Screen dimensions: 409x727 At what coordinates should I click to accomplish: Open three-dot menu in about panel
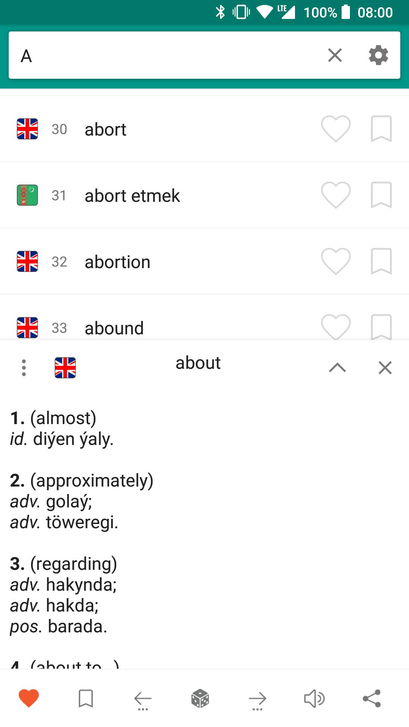(x=24, y=368)
